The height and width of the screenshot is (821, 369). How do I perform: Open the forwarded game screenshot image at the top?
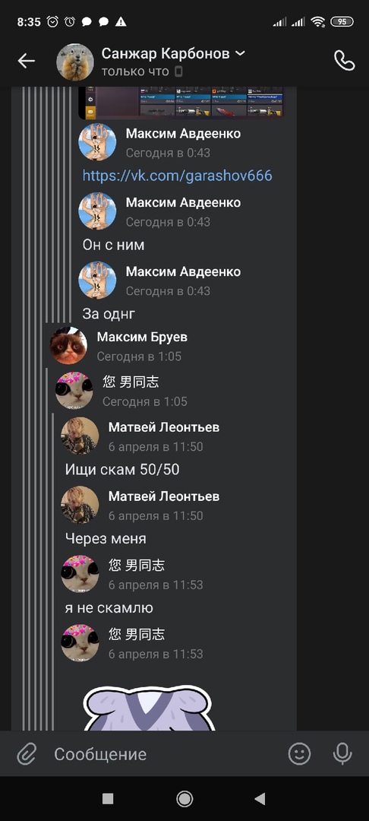pyautogui.click(x=181, y=103)
